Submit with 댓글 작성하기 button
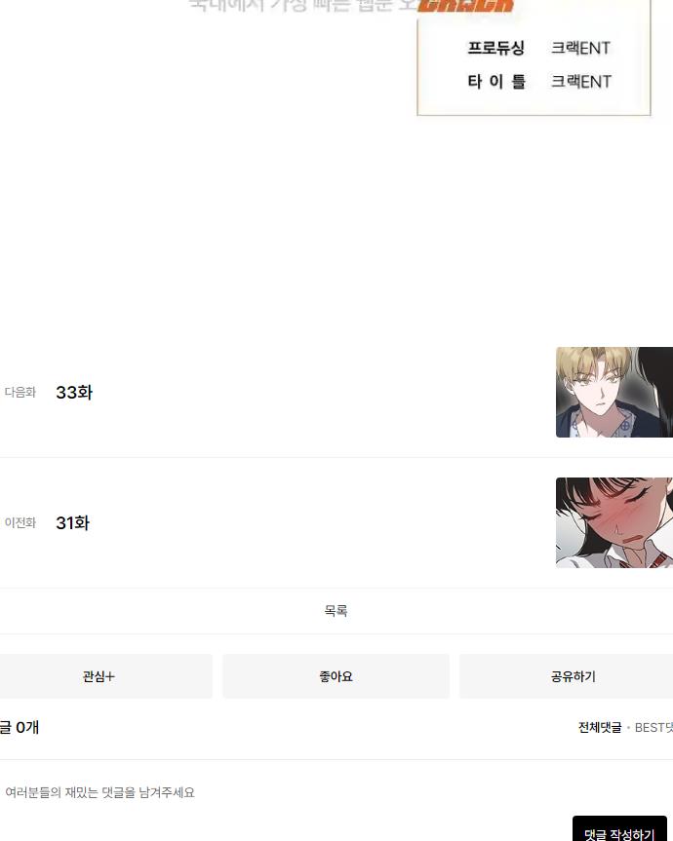Image resolution: width=673 pixels, height=841 pixels. (x=619, y=829)
